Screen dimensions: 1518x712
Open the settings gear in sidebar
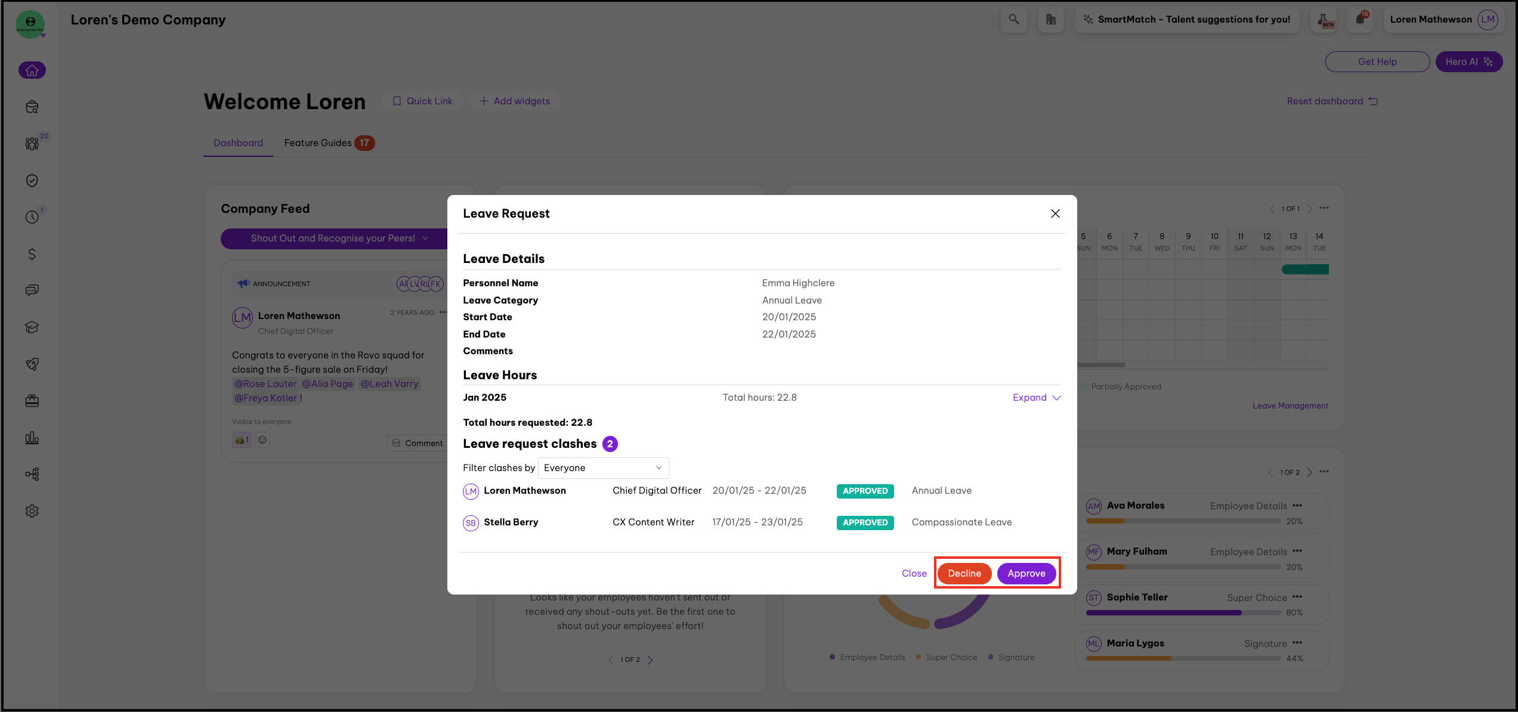pos(32,511)
